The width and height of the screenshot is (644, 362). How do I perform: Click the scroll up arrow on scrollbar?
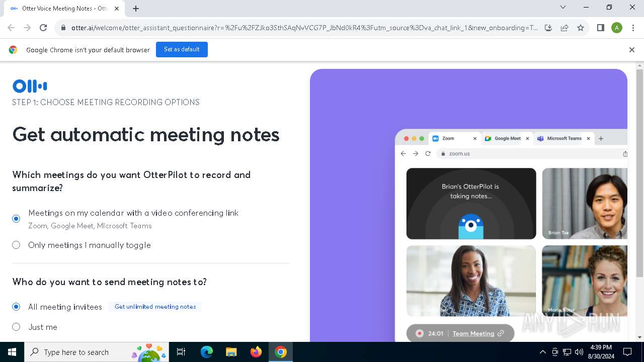[640, 65]
